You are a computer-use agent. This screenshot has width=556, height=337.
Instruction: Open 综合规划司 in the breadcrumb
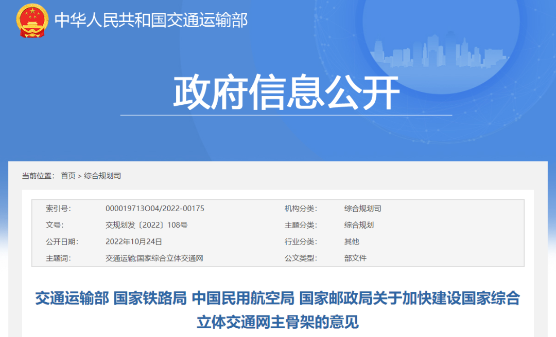(102, 176)
